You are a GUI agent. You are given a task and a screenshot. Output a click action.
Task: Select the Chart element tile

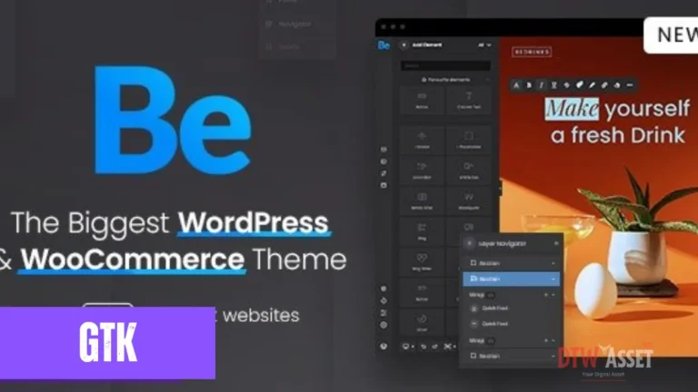pos(422,323)
